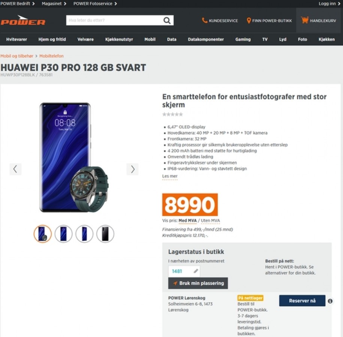
Task: Switch price display to Med MVA
Action: coord(188,221)
